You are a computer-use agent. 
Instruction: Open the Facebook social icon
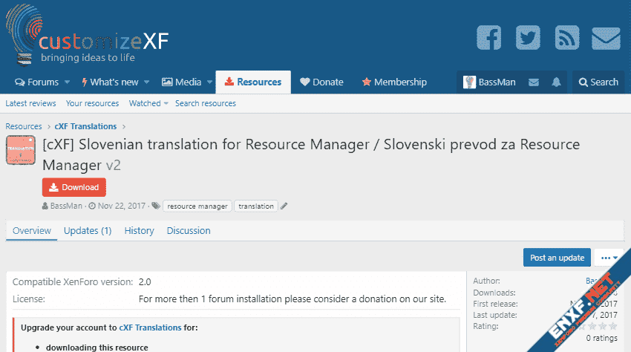pyautogui.click(x=488, y=38)
